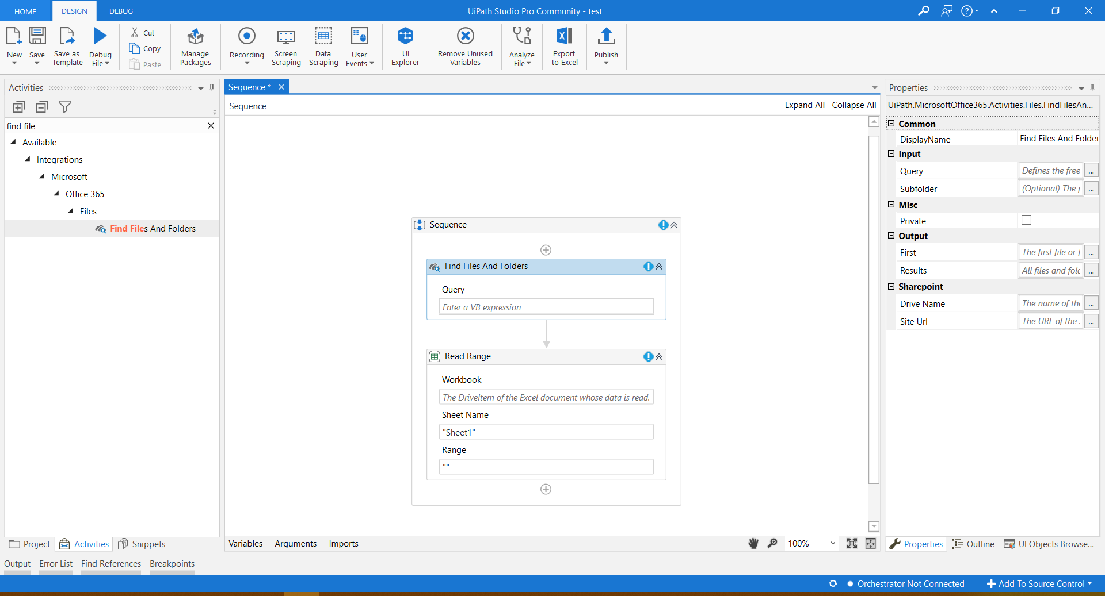Click the Range input field
This screenshot has height=596, width=1105.
pyautogui.click(x=546, y=467)
